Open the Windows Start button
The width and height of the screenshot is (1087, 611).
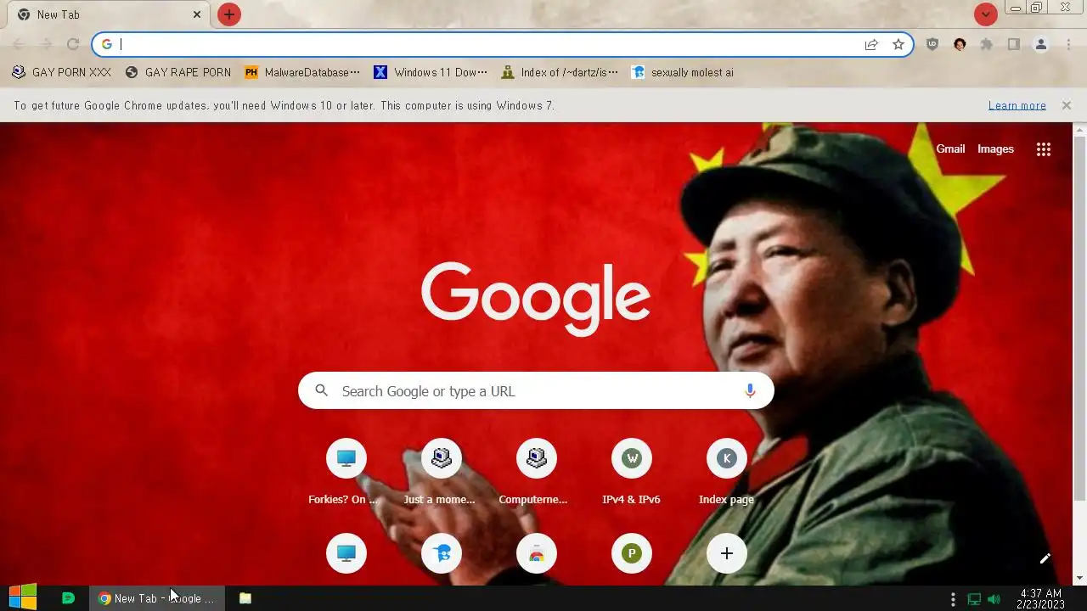[x=23, y=597]
